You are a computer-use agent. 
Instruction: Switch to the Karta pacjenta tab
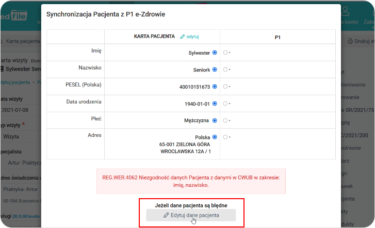(21, 41)
